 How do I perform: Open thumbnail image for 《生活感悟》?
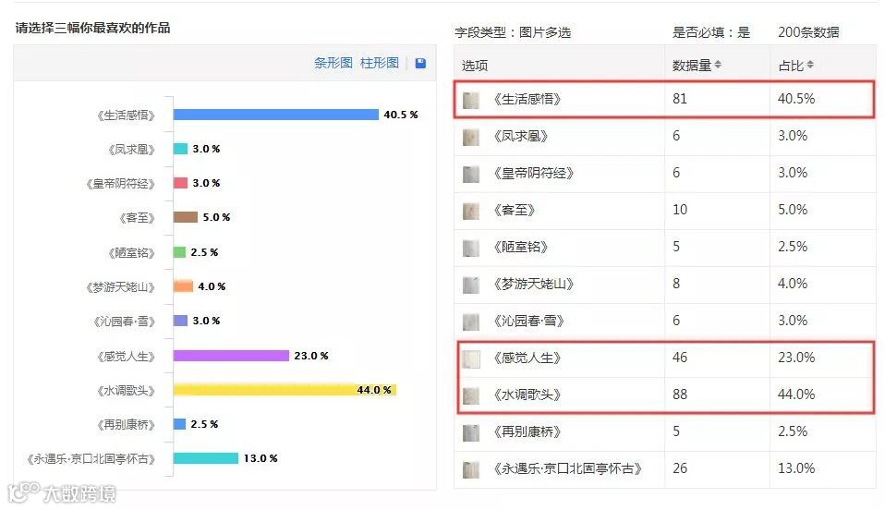pos(471,100)
